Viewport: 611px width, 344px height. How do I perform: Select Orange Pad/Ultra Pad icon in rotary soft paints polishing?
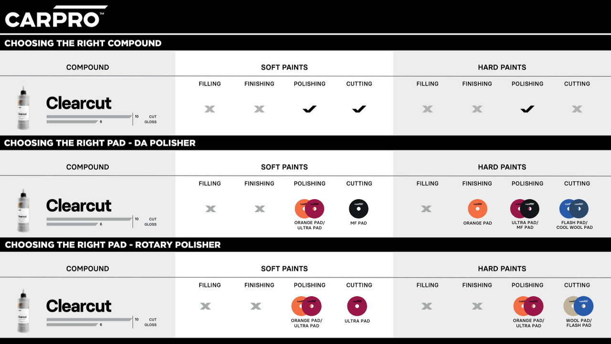[x=306, y=306]
